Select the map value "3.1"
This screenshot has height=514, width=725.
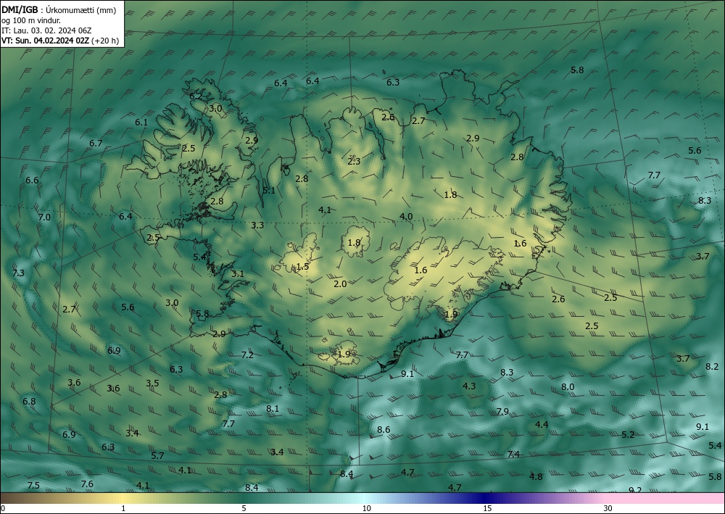[238, 273]
